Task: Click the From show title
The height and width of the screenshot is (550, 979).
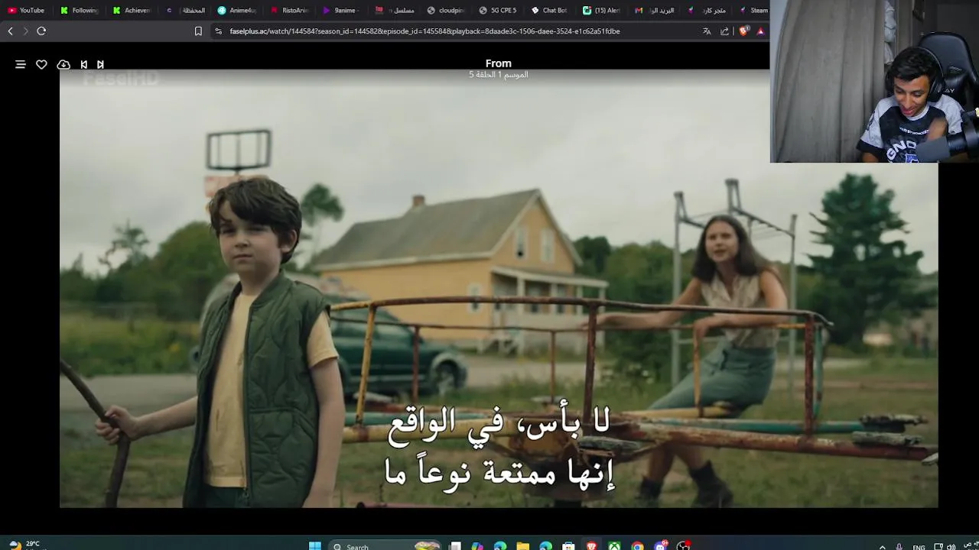Action: pos(498,63)
